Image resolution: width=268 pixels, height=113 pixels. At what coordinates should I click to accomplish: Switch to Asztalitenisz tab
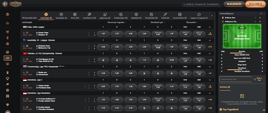click(89, 16)
